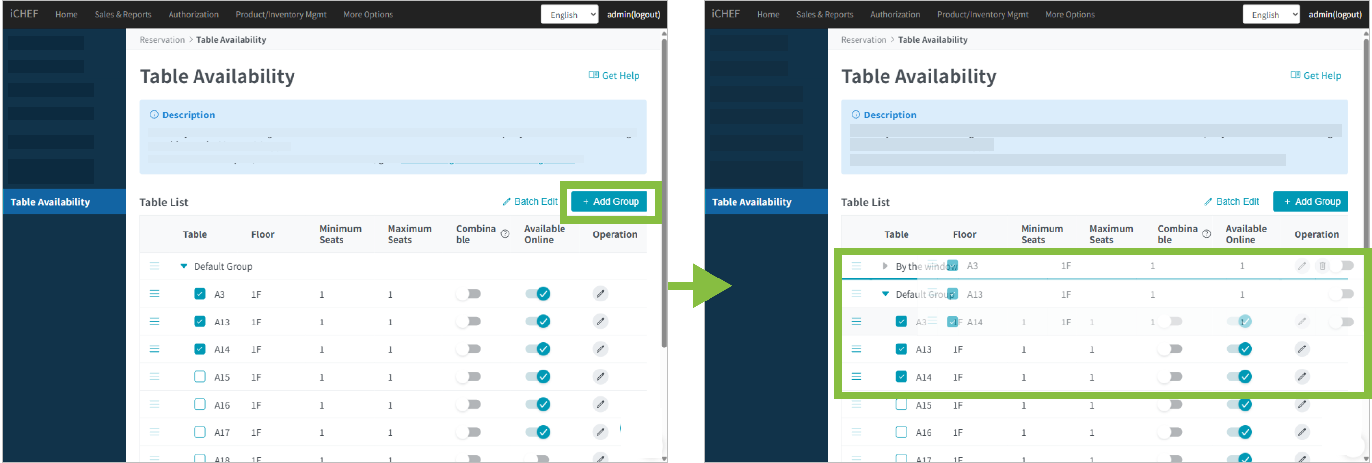Image resolution: width=1372 pixels, height=463 pixels.
Task: Uncheck the A14 checkbox in left screenshot
Action: pyautogui.click(x=200, y=349)
